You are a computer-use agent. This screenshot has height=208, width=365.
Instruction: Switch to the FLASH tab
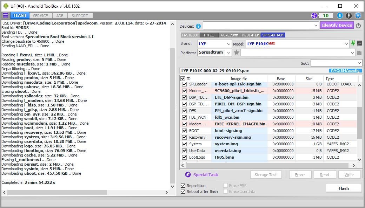pos(20,15)
